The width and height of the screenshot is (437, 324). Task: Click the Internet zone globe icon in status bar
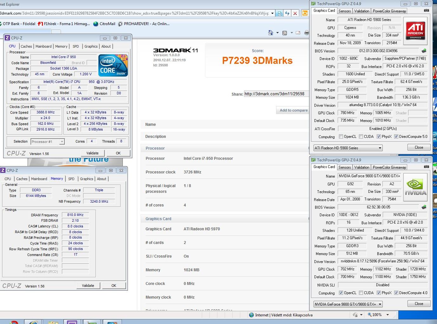pyautogui.click(x=252, y=315)
